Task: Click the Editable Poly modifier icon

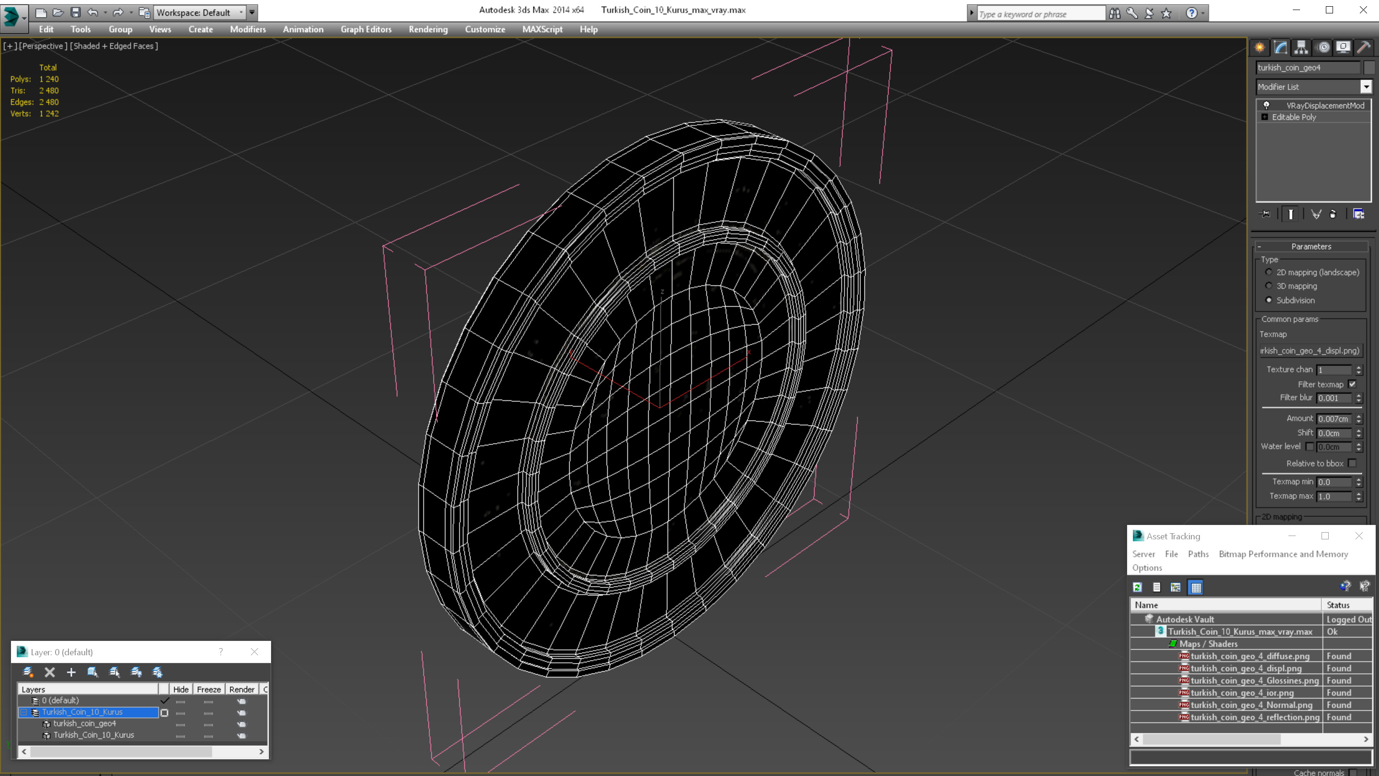Action: [x=1266, y=116]
